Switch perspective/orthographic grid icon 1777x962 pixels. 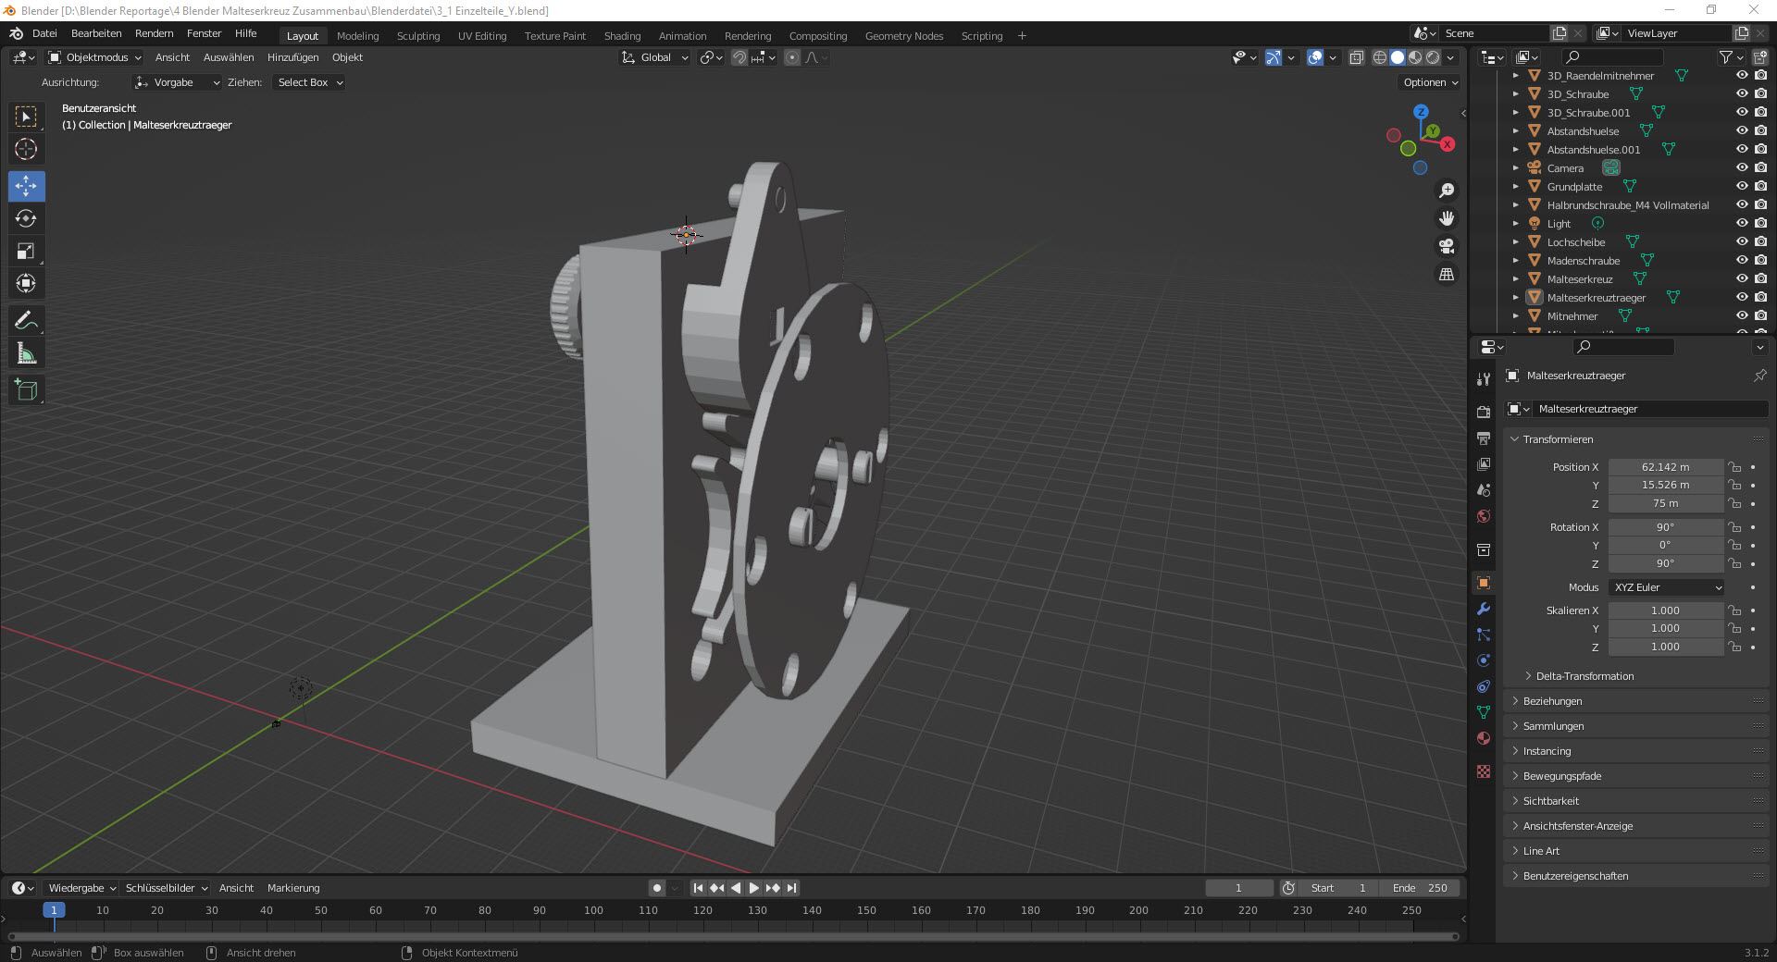click(x=1446, y=275)
